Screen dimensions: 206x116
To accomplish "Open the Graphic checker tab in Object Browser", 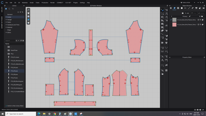I will tap(178, 8).
